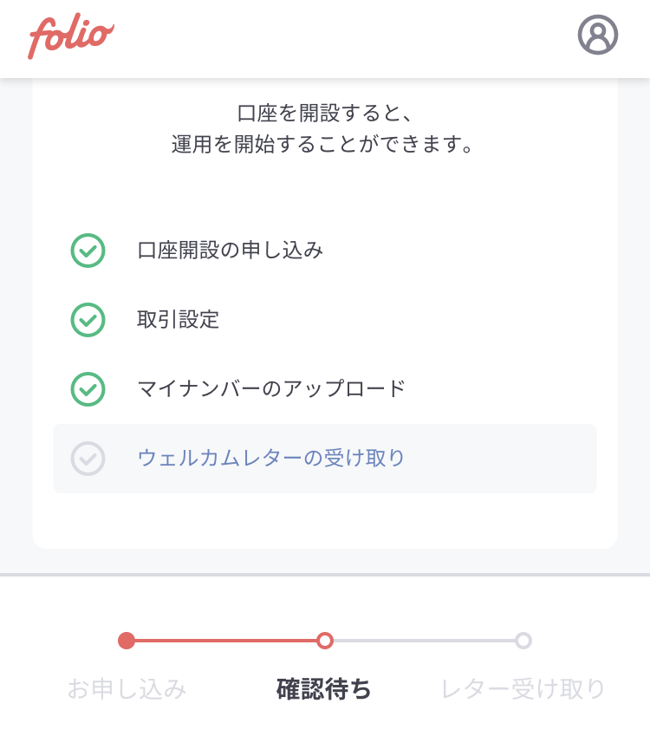Open the user account profile icon
Image resolution: width=650 pixels, height=736 pixels.
click(597, 35)
